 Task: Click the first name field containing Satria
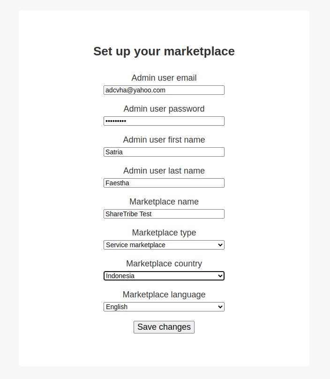click(x=164, y=152)
